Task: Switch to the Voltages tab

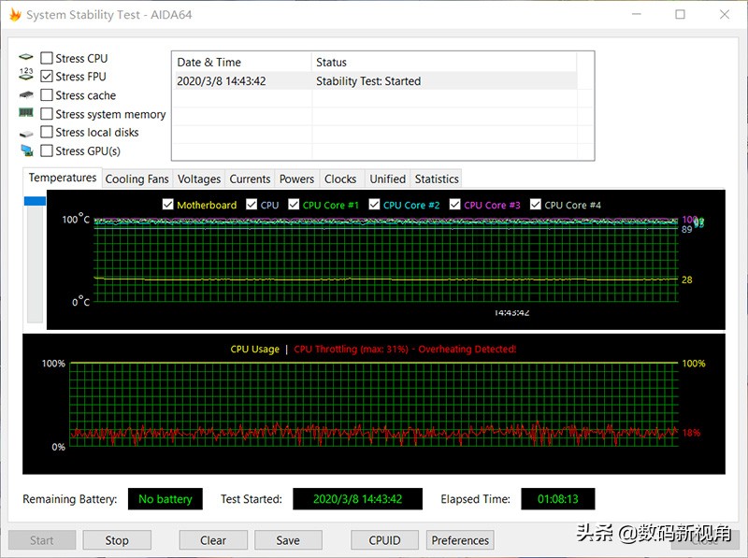Action: (x=198, y=179)
